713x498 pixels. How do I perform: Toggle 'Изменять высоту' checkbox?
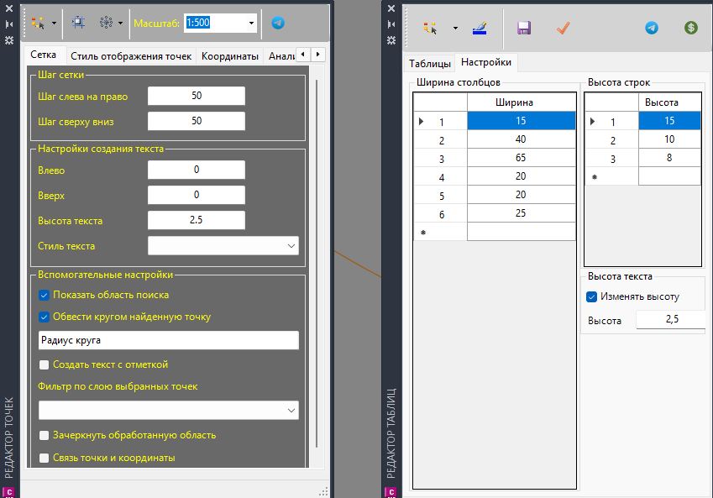pos(592,296)
